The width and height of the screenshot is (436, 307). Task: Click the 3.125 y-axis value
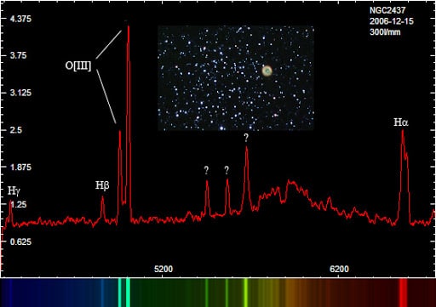[x=20, y=93]
